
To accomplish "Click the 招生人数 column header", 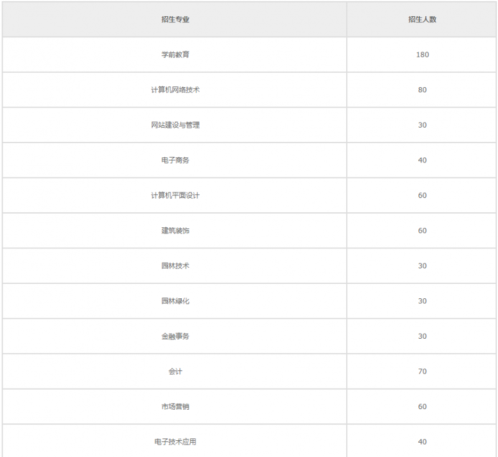I will tap(422, 19).
